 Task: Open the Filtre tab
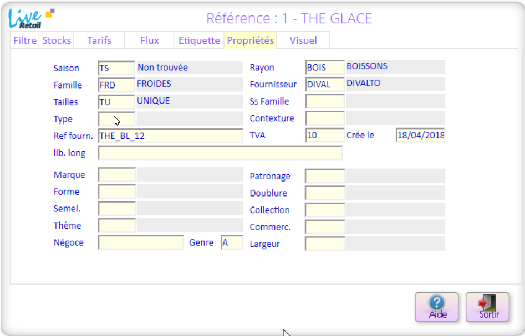(x=25, y=40)
